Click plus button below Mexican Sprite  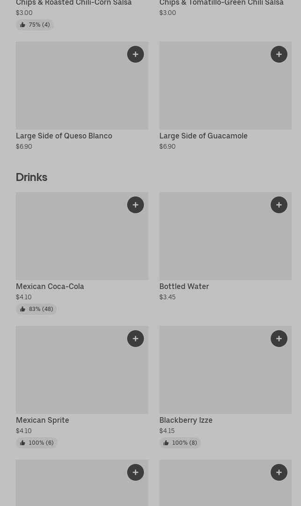point(136,472)
